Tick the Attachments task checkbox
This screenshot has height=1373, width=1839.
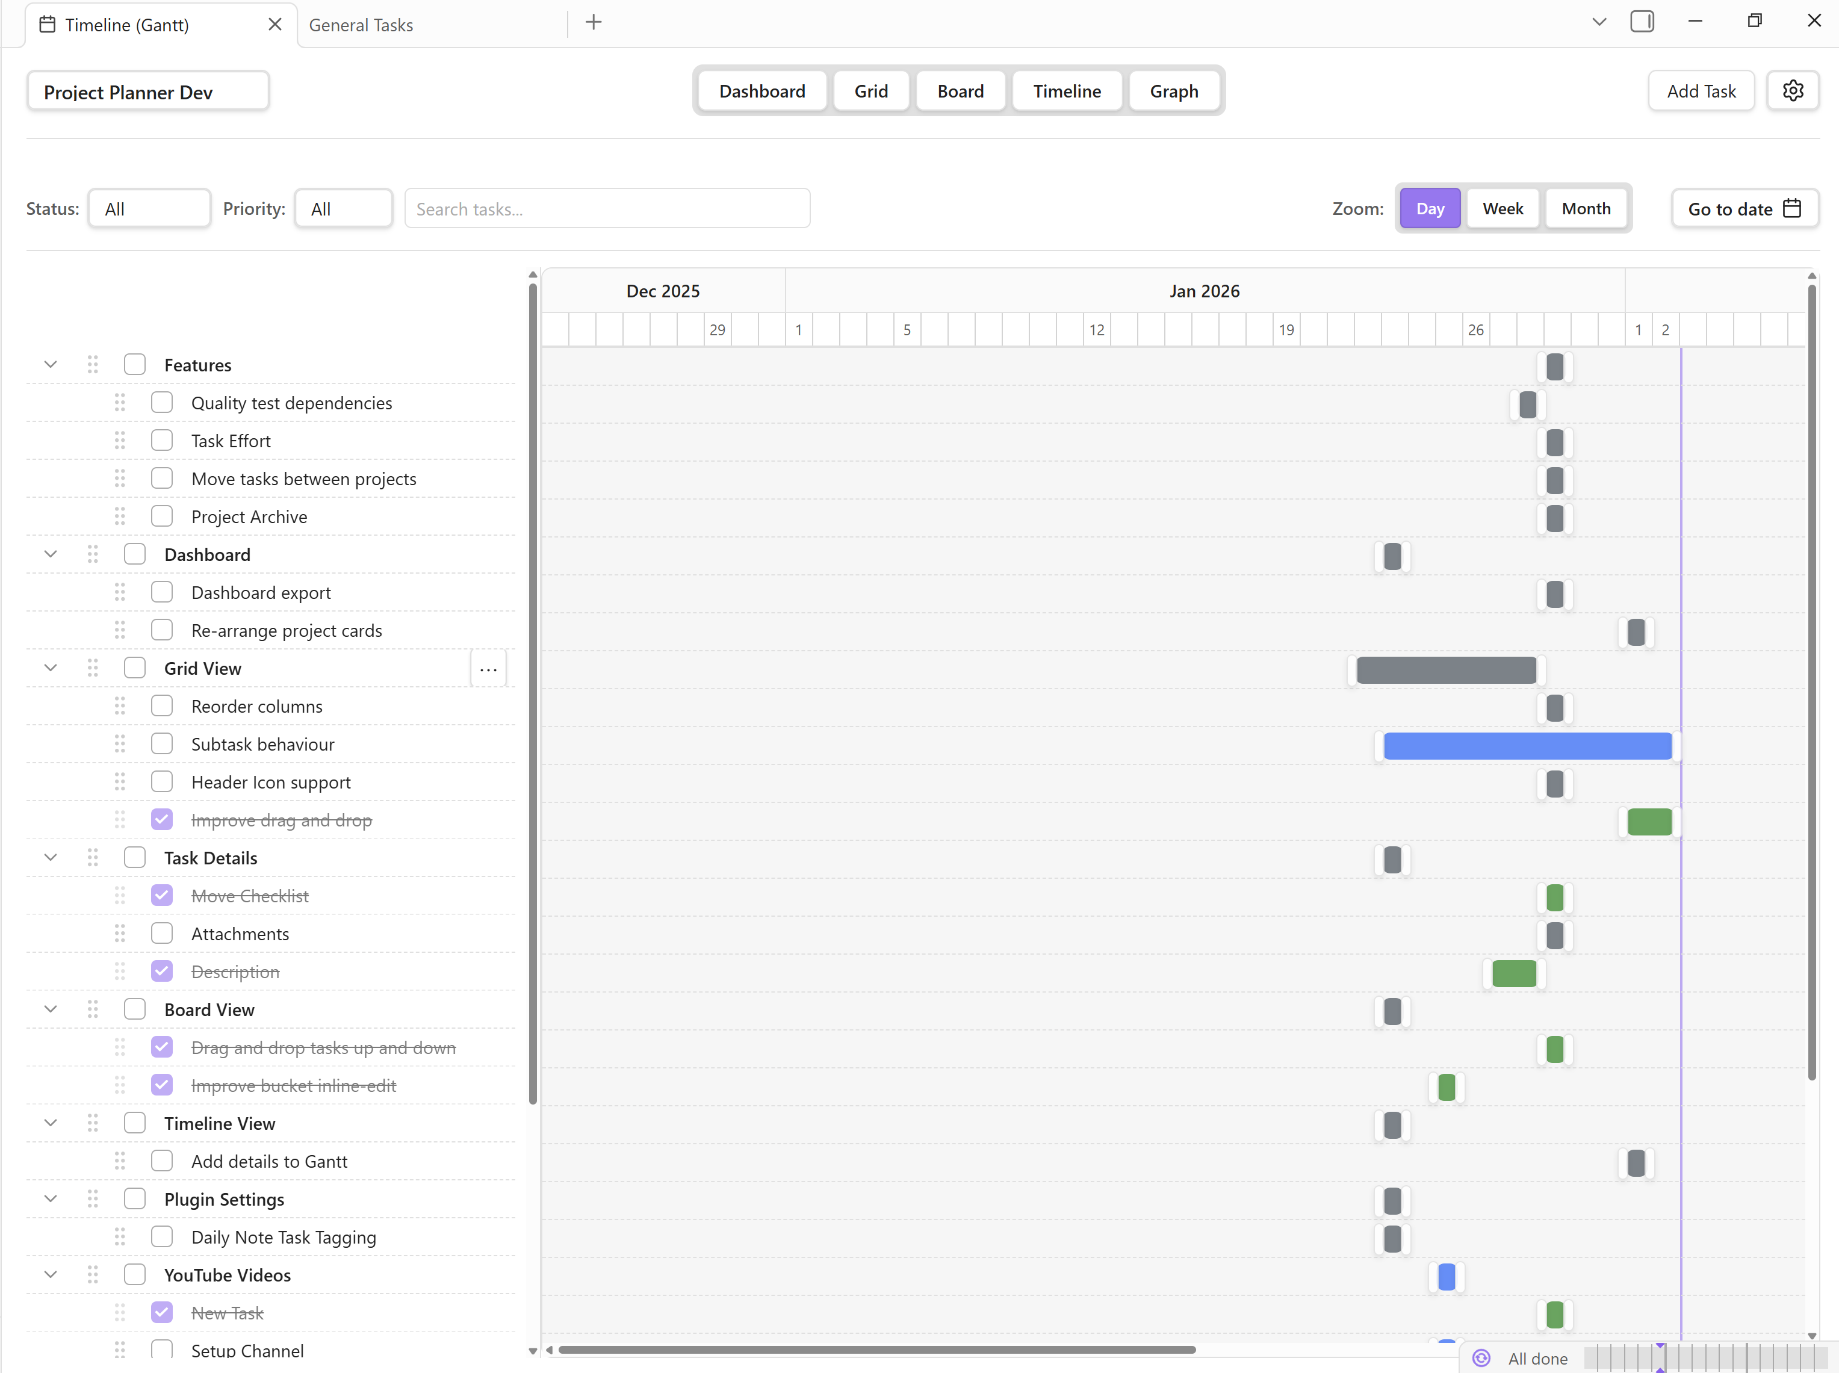pyautogui.click(x=162, y=934)
